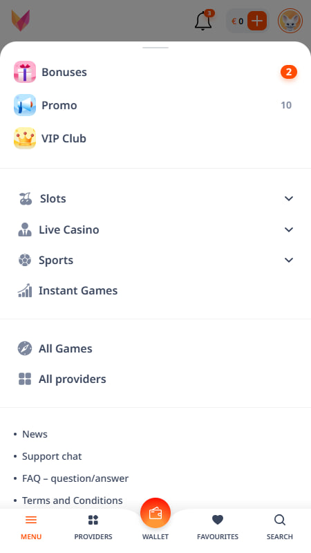This screenshot has height=553, width=311.
Task: Open Instant Games menu item
Action: tap(155, 290)
